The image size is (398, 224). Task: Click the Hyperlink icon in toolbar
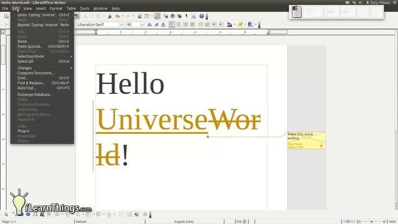pyautogui.click(x=139, y=16)
